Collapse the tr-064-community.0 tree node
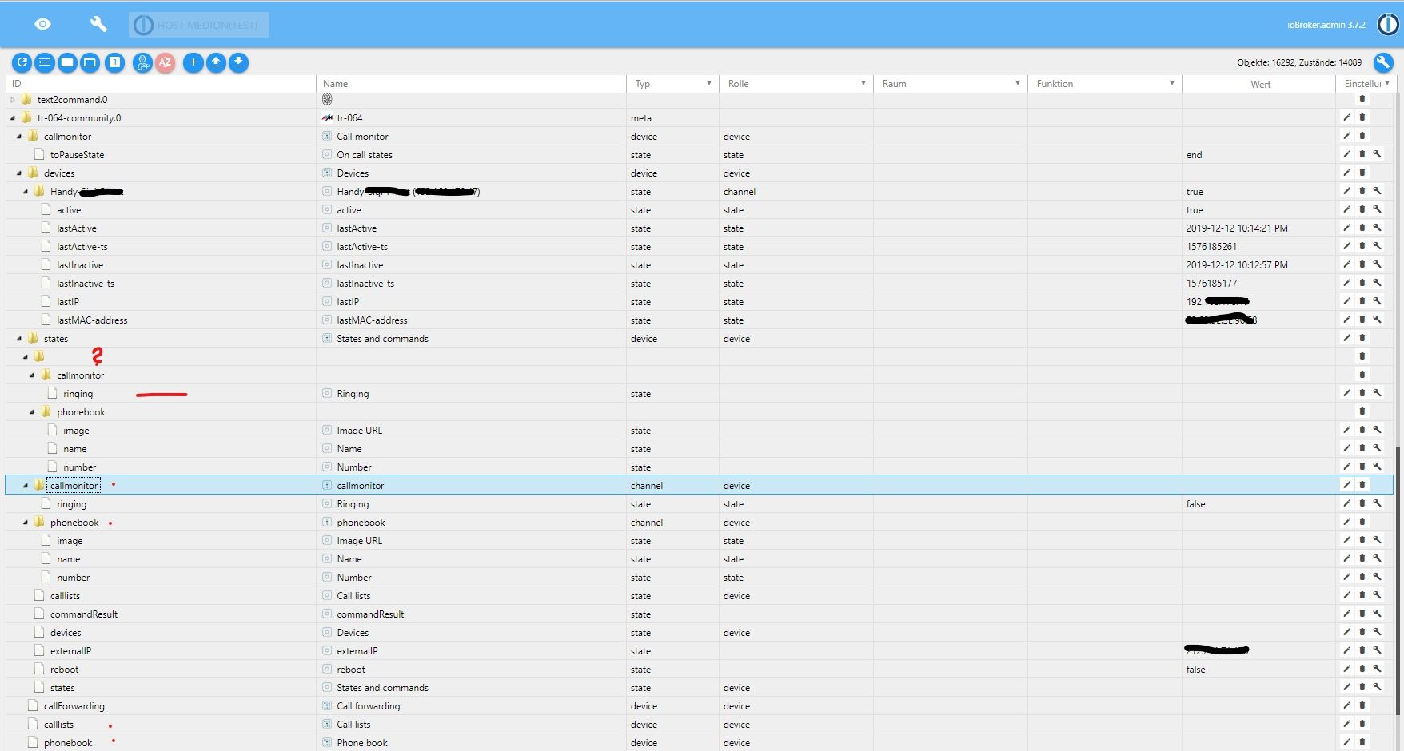This screenshot has height=751, width=1404. [x=13, y=118]
